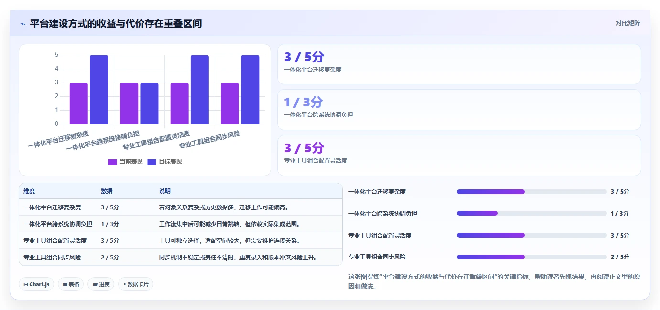The width and height of the screenshot is (660, 310).
Task: Click the 1 / 3分 value beside the progress bar
Action: click(620, 214)
